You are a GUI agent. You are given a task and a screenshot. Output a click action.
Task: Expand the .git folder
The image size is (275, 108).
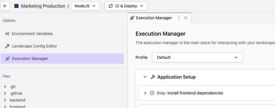coord(5,87)
